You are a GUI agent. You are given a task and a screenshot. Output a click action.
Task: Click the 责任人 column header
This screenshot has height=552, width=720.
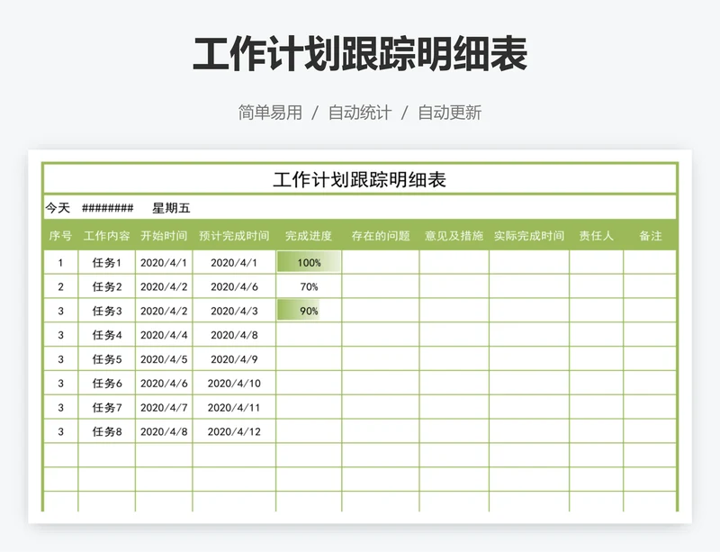pyautogui.click(x=596, y=236)
